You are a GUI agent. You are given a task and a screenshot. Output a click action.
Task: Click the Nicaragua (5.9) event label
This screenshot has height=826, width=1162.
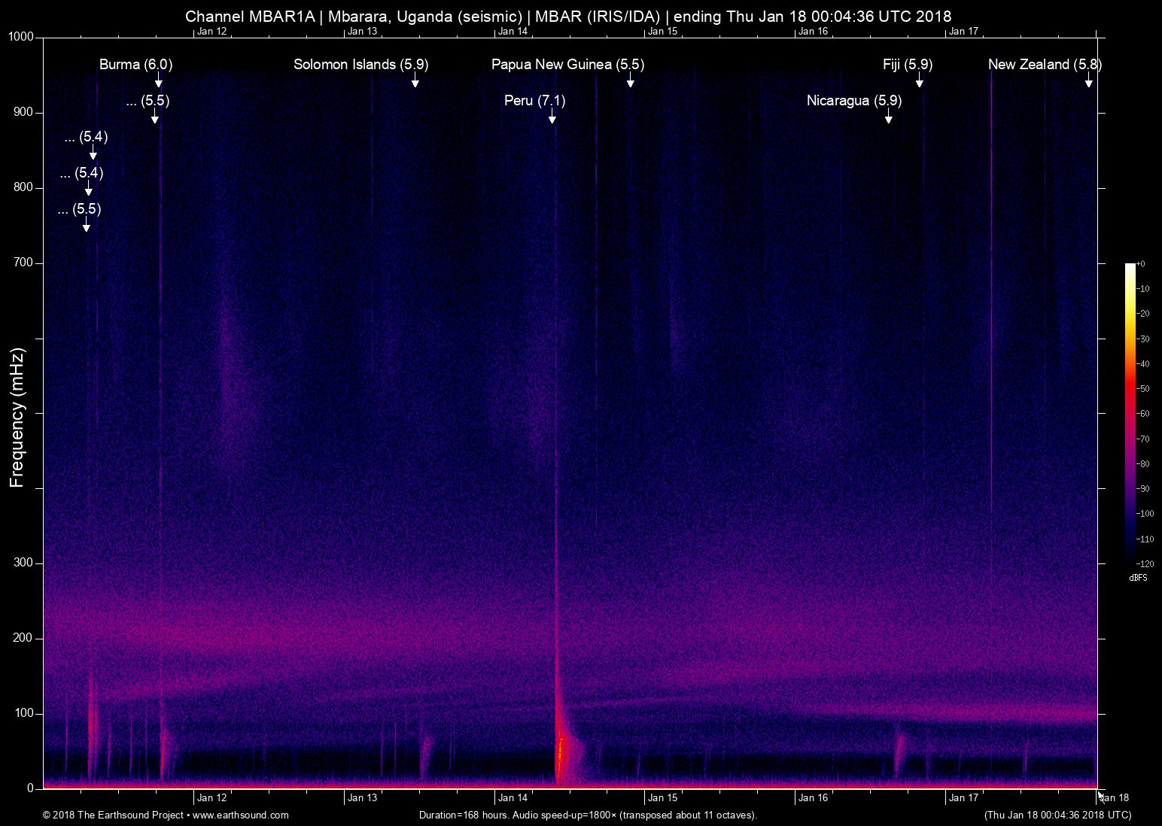[x=853, y=101]
